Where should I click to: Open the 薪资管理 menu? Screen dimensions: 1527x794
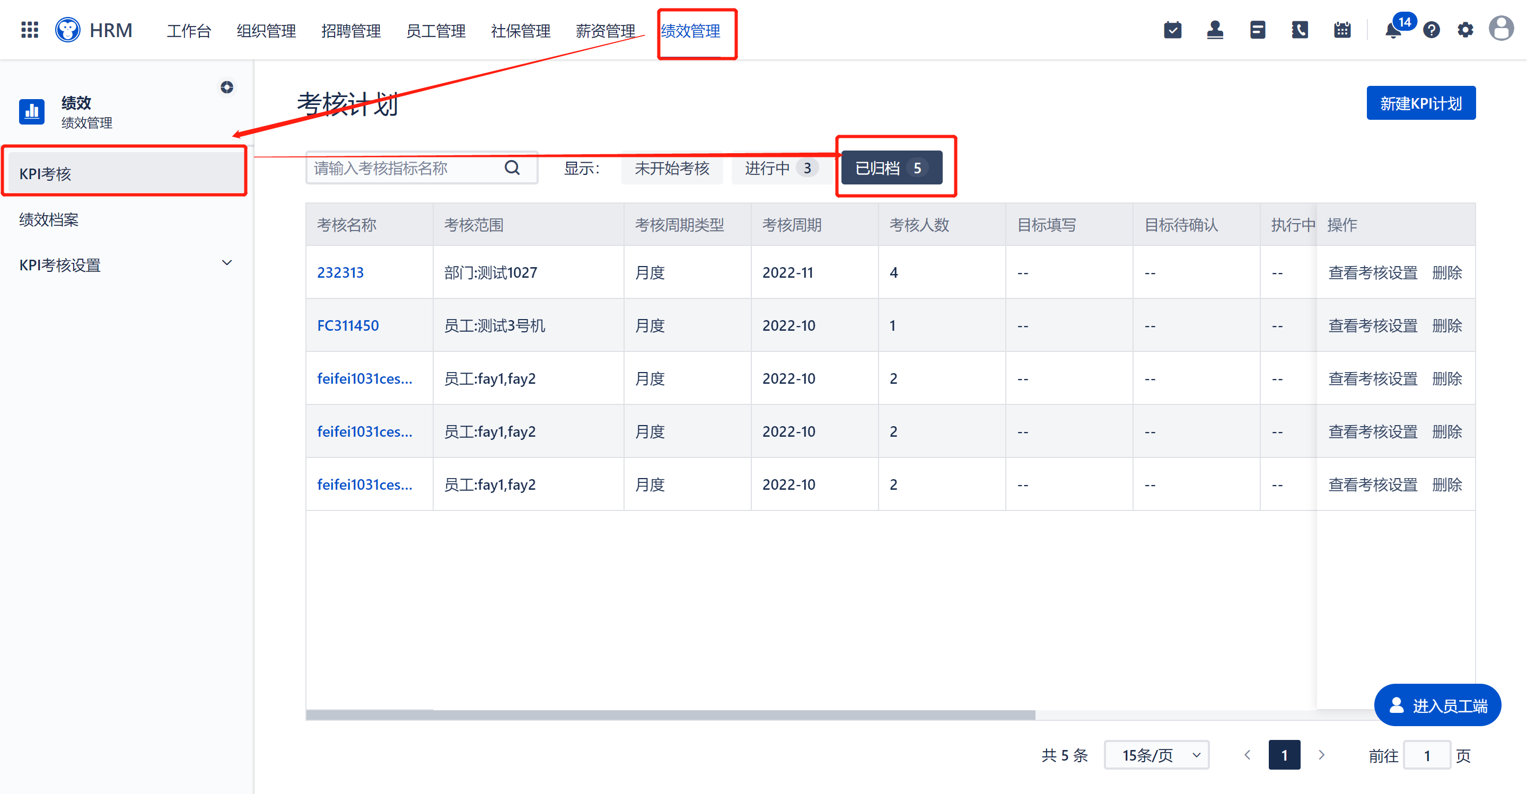click(605, 30)
